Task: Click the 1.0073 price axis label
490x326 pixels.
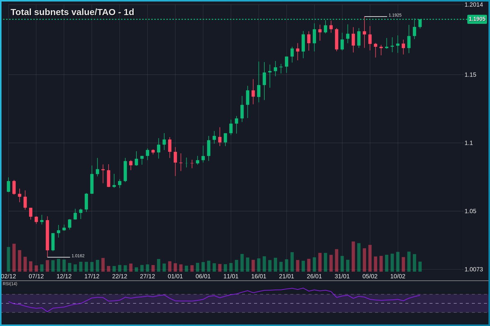Action: point(474,269)
